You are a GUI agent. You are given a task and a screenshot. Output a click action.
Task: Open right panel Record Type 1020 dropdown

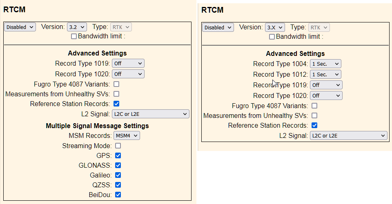[x=326, y=95]
